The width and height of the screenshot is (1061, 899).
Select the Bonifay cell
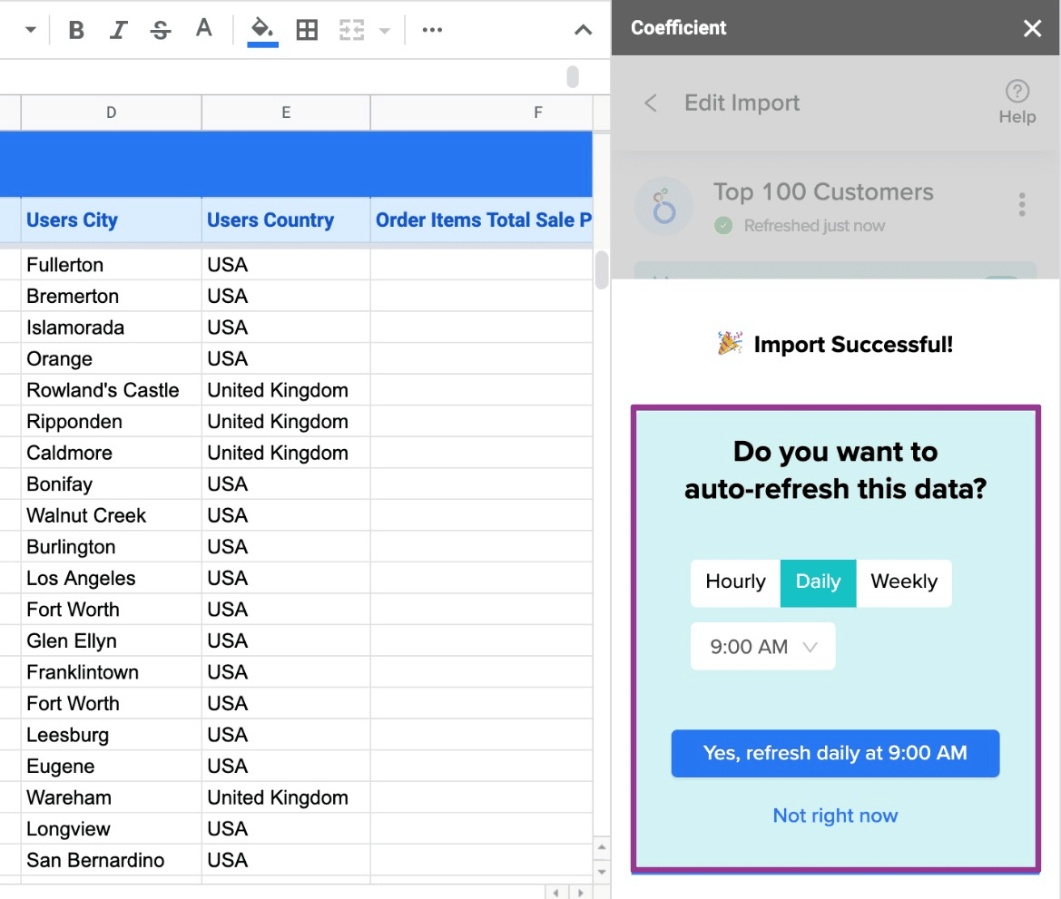[111, 484]
